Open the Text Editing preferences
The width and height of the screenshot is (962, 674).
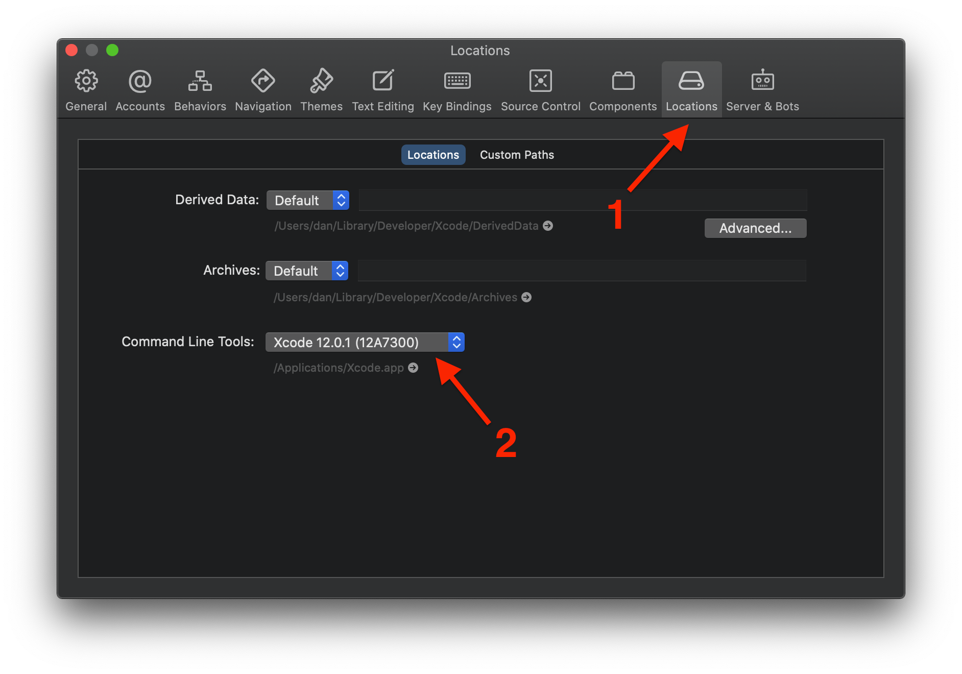pyautogui.click(x=383, y=89)
